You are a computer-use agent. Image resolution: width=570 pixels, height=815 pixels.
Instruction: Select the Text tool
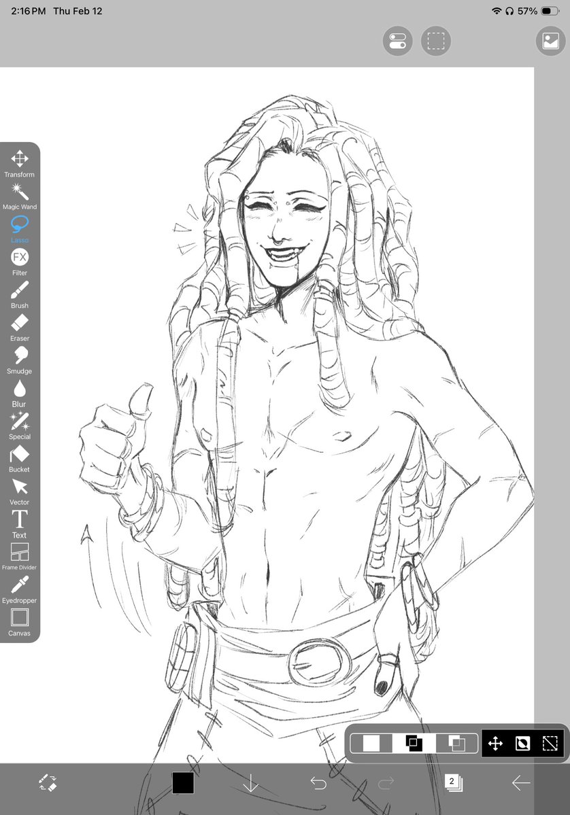click(x=19, y=524)
